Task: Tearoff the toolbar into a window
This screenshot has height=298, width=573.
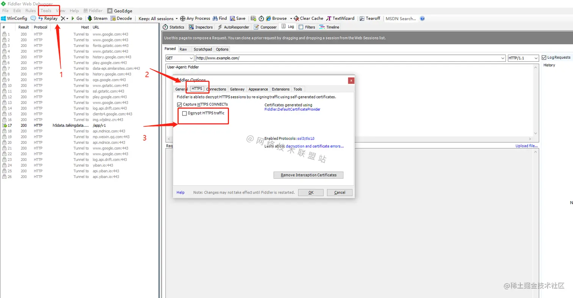Action: click(x=370, y=18)
